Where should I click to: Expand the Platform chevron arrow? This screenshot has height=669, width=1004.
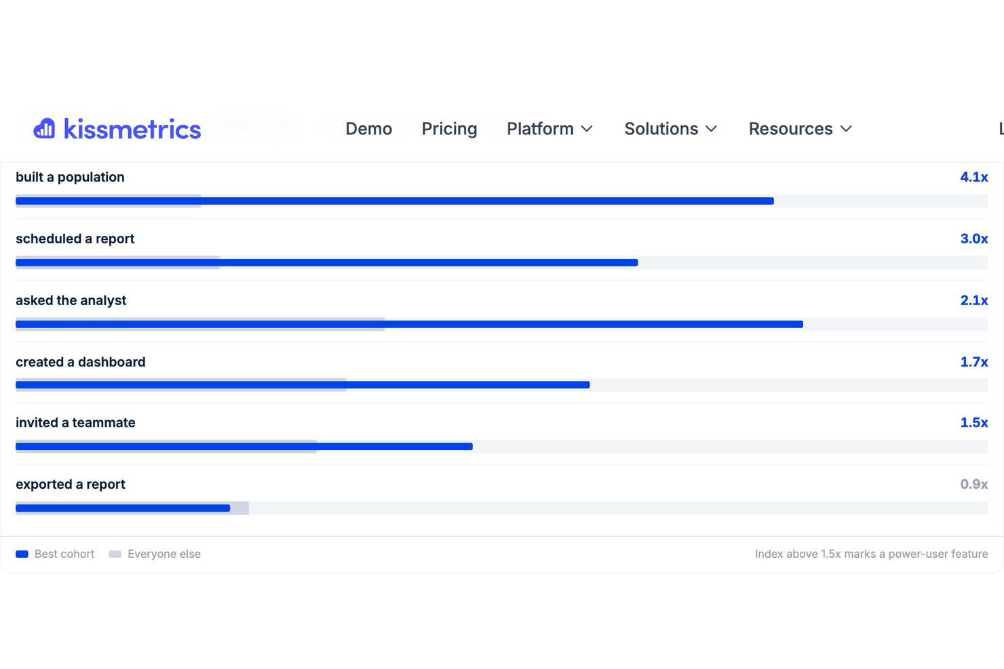587,129
